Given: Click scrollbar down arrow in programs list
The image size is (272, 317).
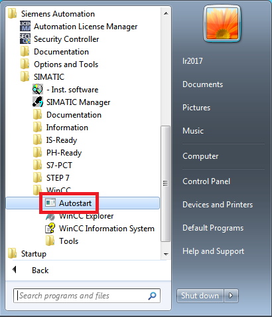Looking at the screenshot, I should pos(166,254).
